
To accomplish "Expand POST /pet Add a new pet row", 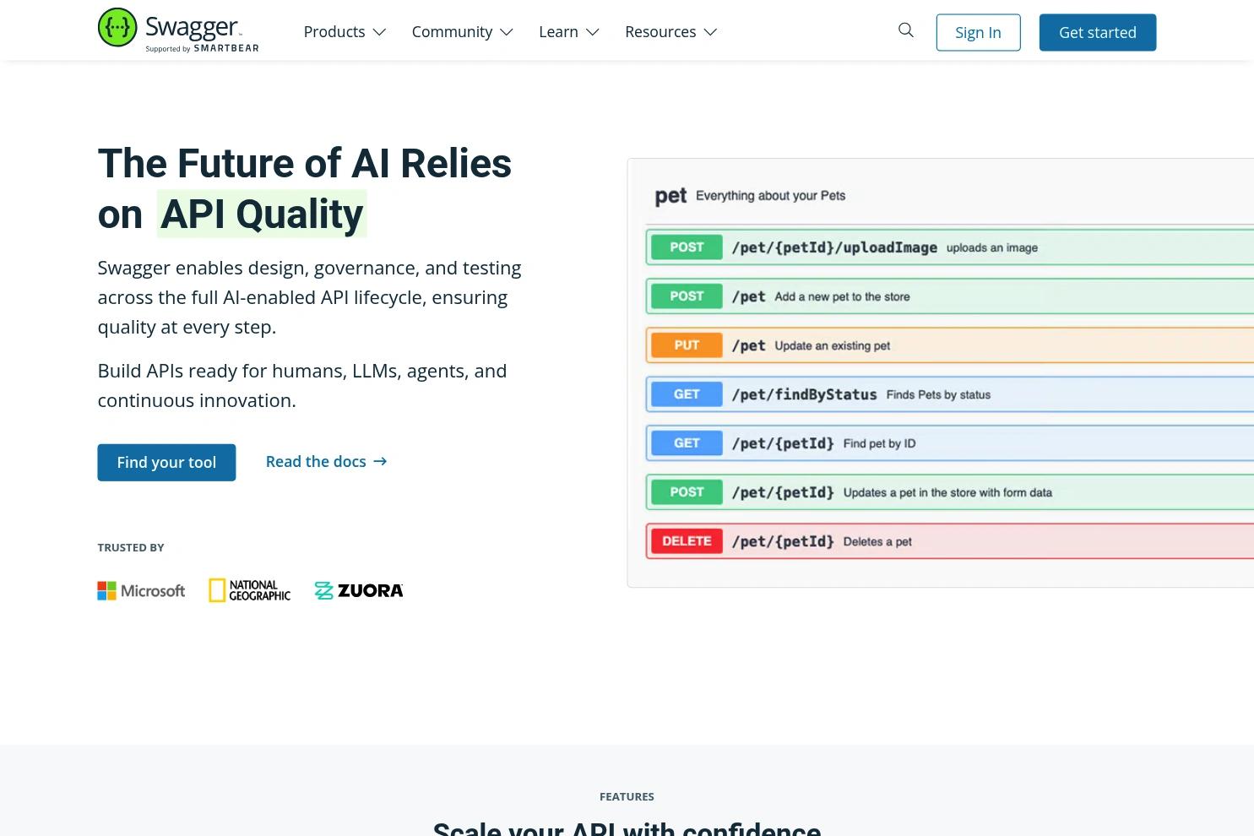I will [950, 296].
